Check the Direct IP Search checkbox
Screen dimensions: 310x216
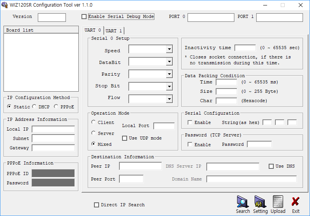coord(96,205)
